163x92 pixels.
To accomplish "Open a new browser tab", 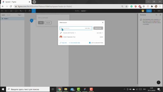I will pos(34,2).
